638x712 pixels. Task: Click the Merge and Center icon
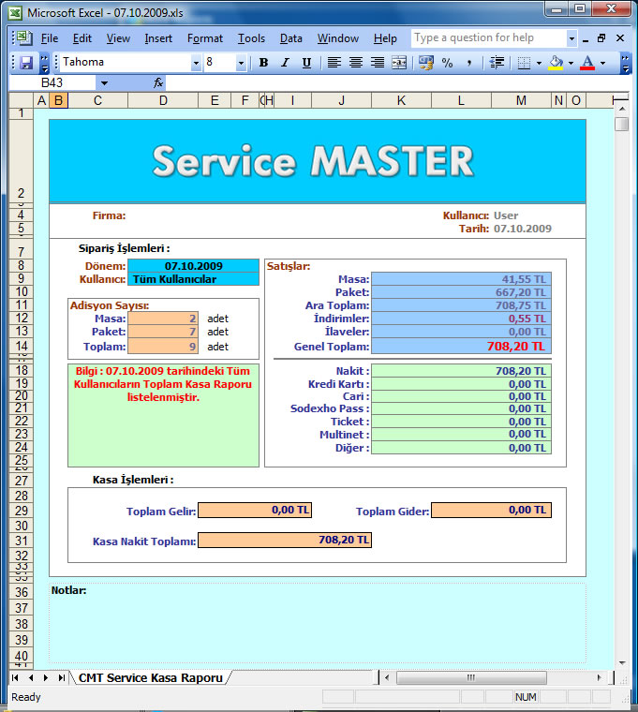(399, 63)
